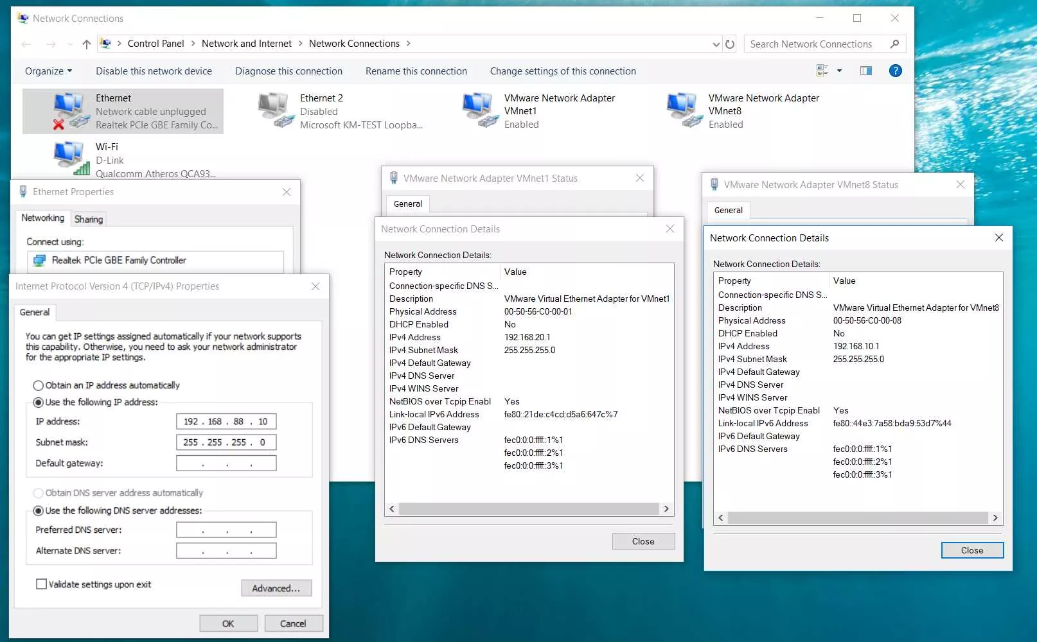Toggle the preview pane icon
The image size is (1037, 642).
[866, 71]
